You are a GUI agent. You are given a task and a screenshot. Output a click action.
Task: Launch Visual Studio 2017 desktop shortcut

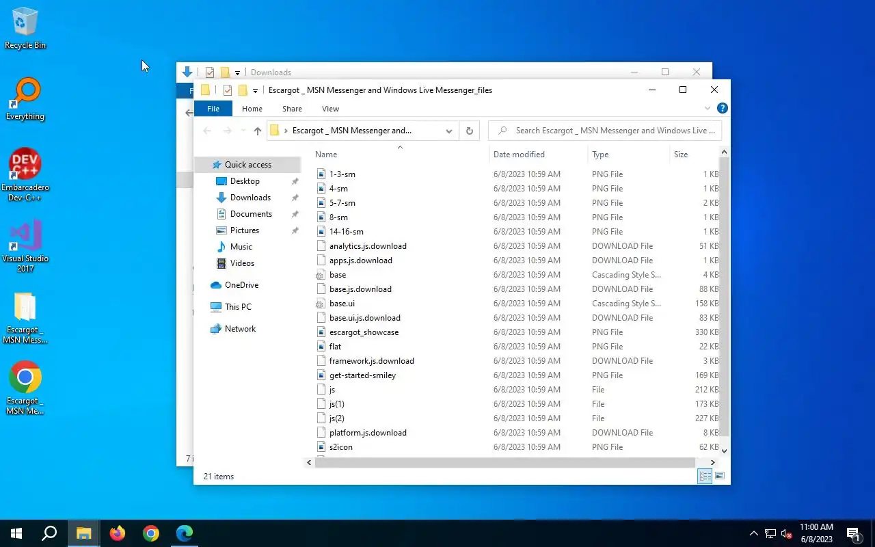click(x=25, y=246)
